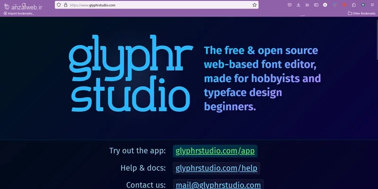Image resolution: width=378 pixels, height=189 pixels.
Task: Click the tracking protection shield icon
Action: tap(59, 5)
